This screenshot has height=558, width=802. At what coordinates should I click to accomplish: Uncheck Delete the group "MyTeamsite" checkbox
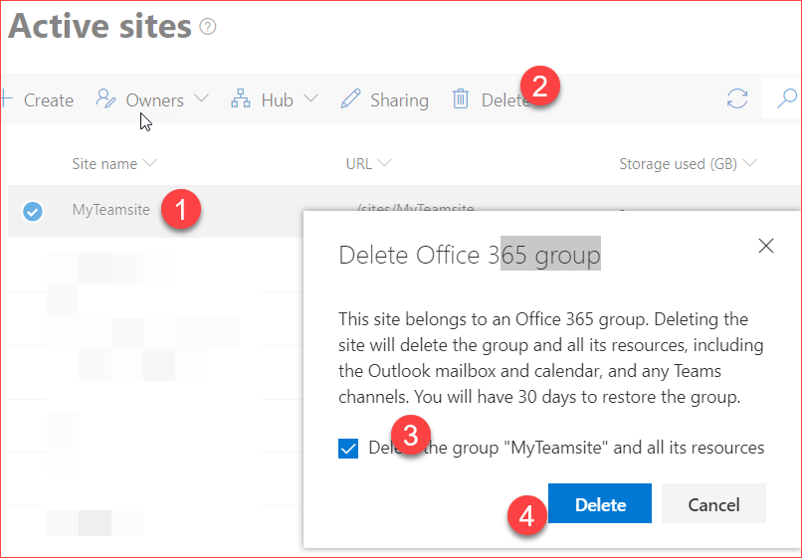tap(348, 449)
